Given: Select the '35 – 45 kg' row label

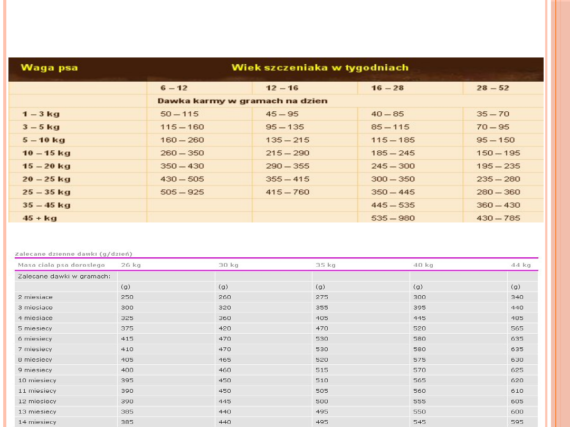Looking at the screenshot, I should point(46,205).
